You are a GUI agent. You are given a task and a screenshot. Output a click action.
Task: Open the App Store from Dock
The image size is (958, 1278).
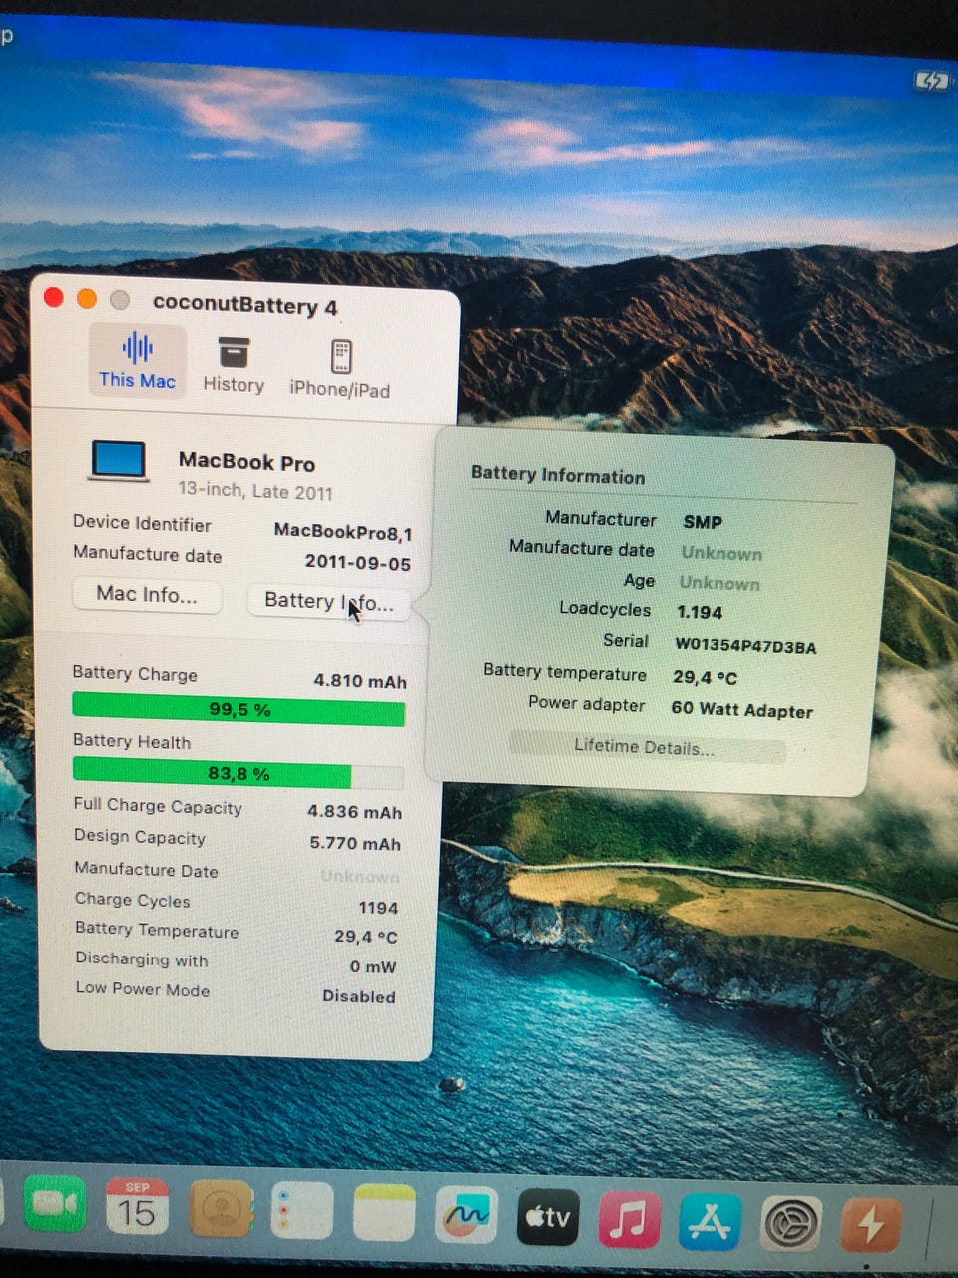click(x=710, y=1221)
